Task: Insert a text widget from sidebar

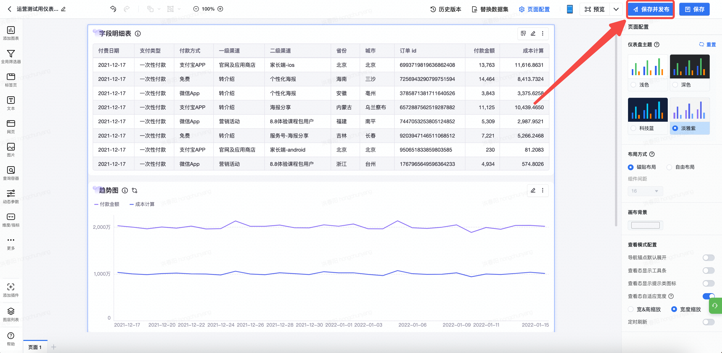Action: [11, 103]
